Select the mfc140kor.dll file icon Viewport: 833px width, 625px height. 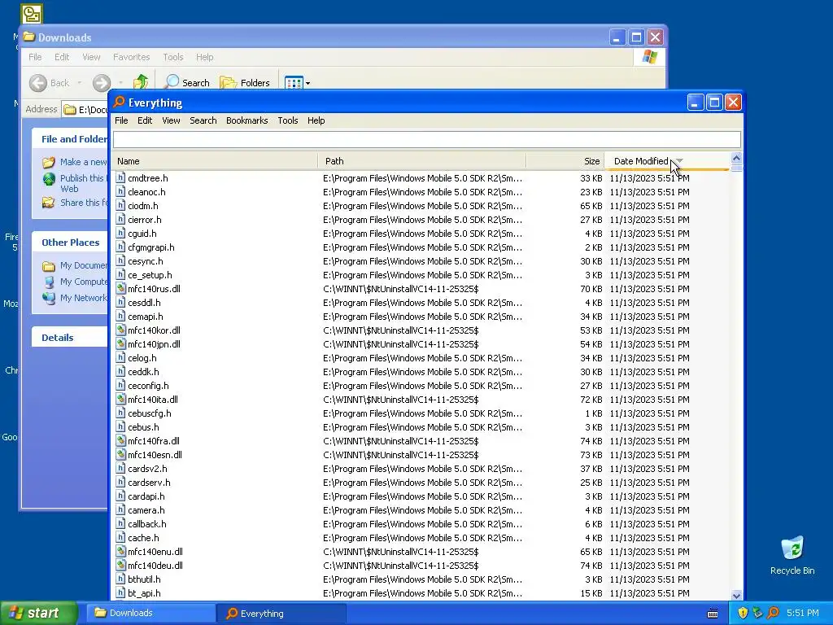[x=120, y=330]
